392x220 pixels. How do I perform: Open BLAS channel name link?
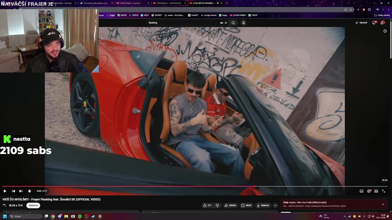16,205
